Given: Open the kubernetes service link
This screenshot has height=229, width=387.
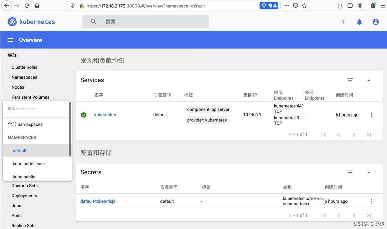Looking at the screenshot, I should click(x=105, y=115).
